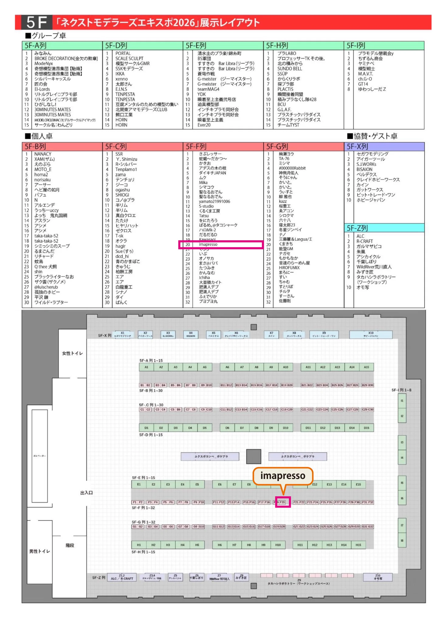The width and height of the screenshot is (440, 622).
Task: Select booth X10 on the floor map
Action: click(x=371, y=335)
